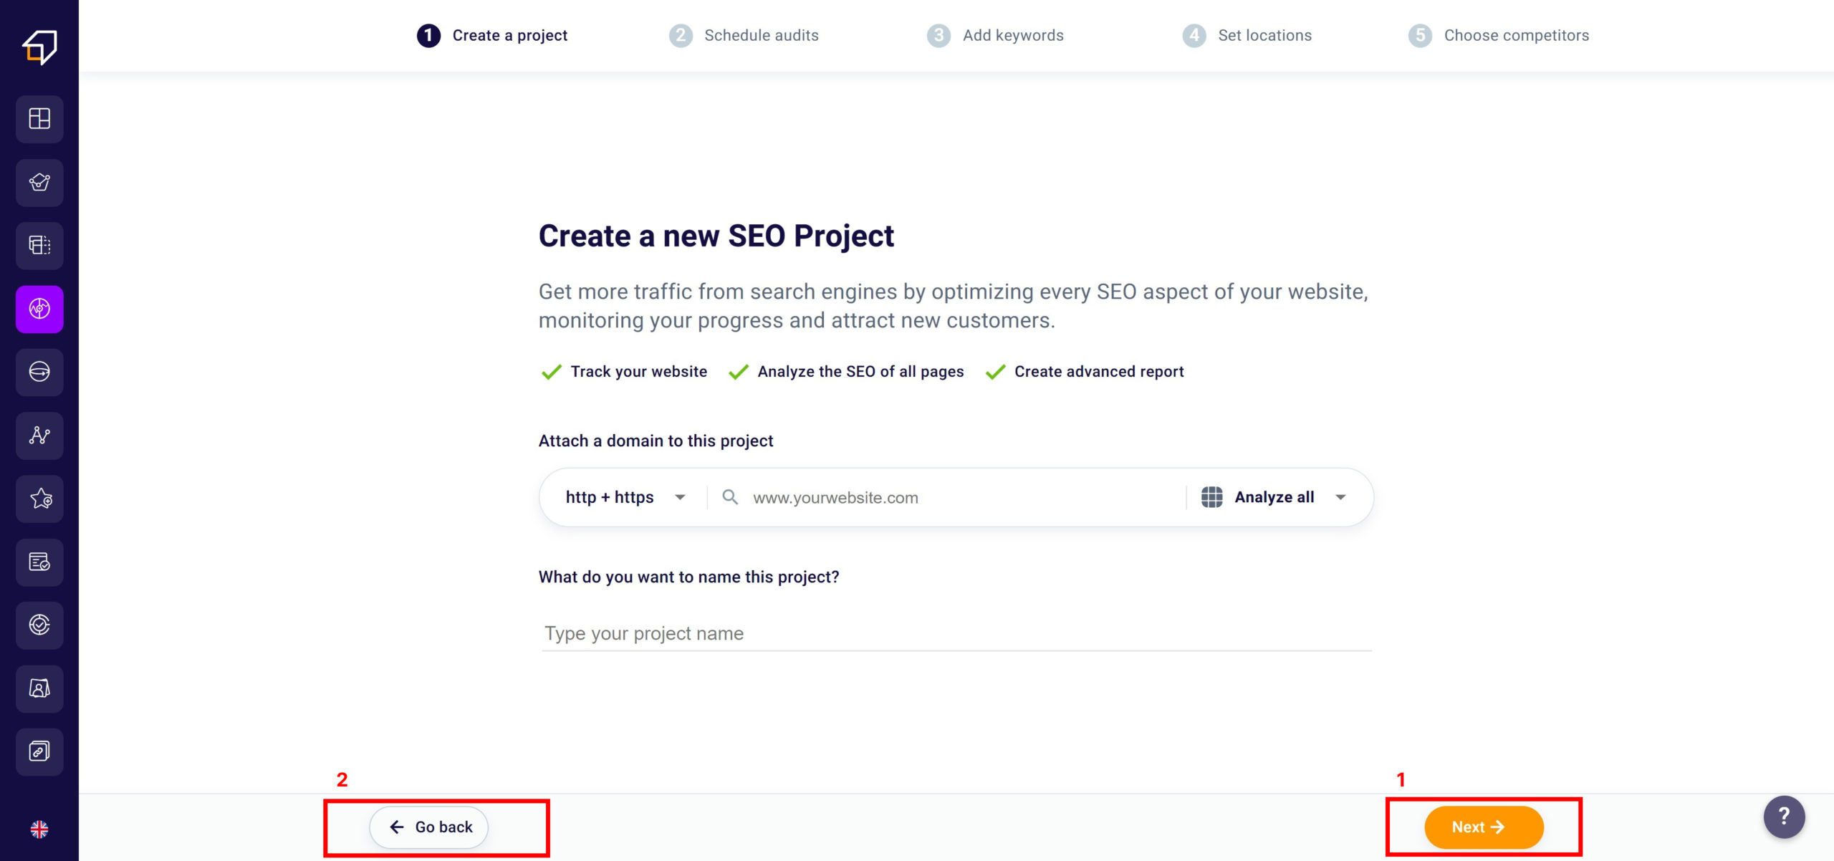Viewport: 1834px width, 861px height.
Task: Open the sidebar icon with the star
Action: (x=39, y=499)
